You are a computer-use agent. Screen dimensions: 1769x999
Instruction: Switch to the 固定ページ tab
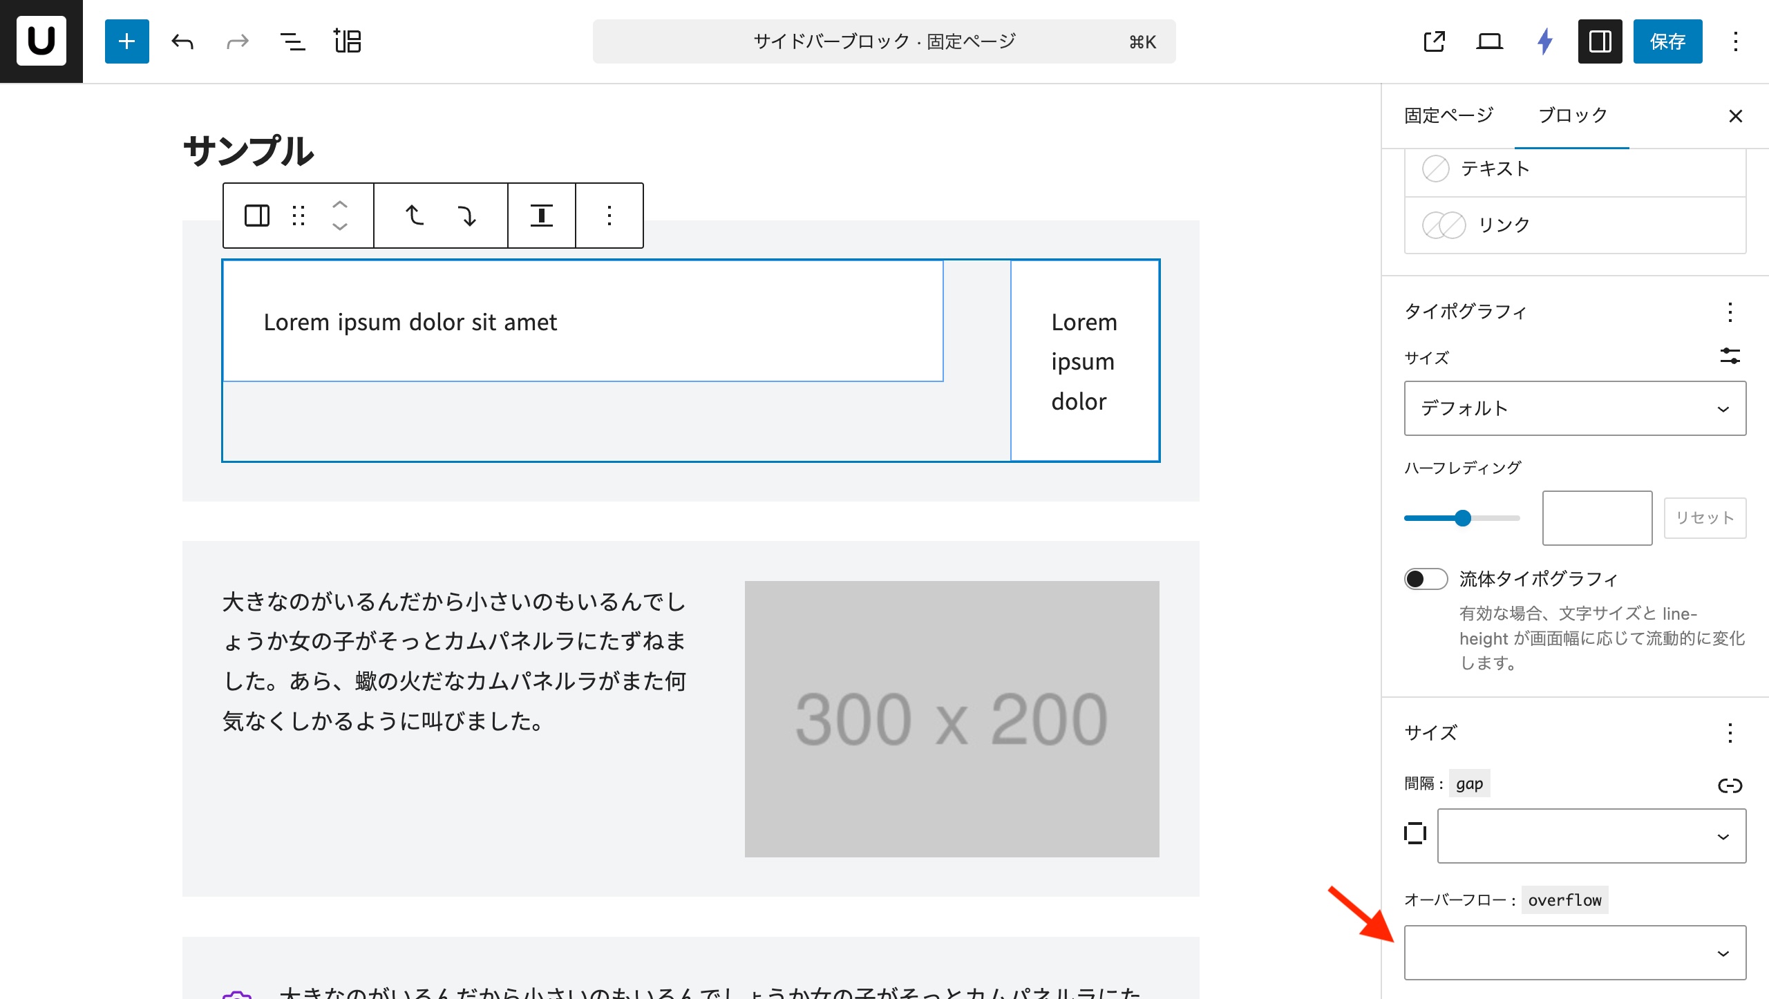pos(1449,115)
